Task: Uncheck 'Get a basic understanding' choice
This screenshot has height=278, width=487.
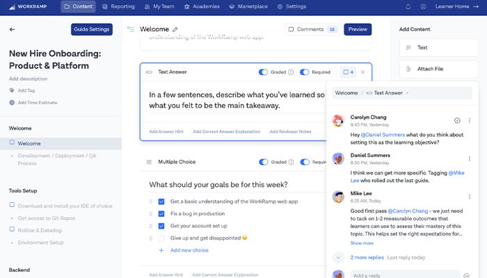Action: click(x=161, y=202)
